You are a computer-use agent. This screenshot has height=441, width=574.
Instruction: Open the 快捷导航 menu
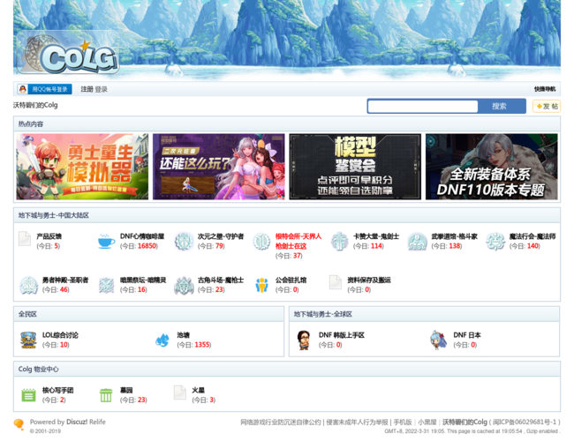tap(545, 89)
